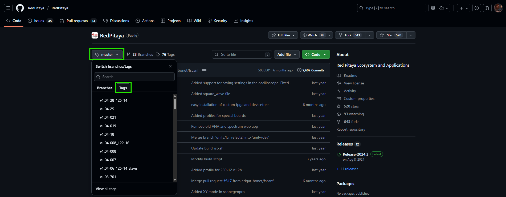Click the tag list scrollbar thumb
The height and width of the screenshot is (197, 506).
coord(175,104)
